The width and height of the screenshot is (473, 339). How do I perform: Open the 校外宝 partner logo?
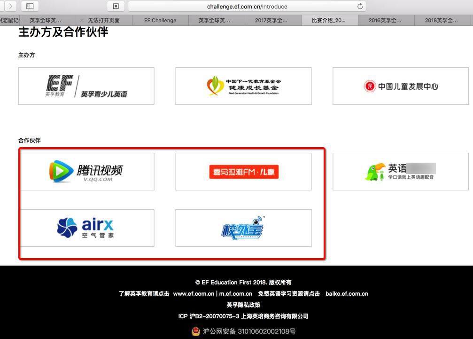[x=243, y=228]
